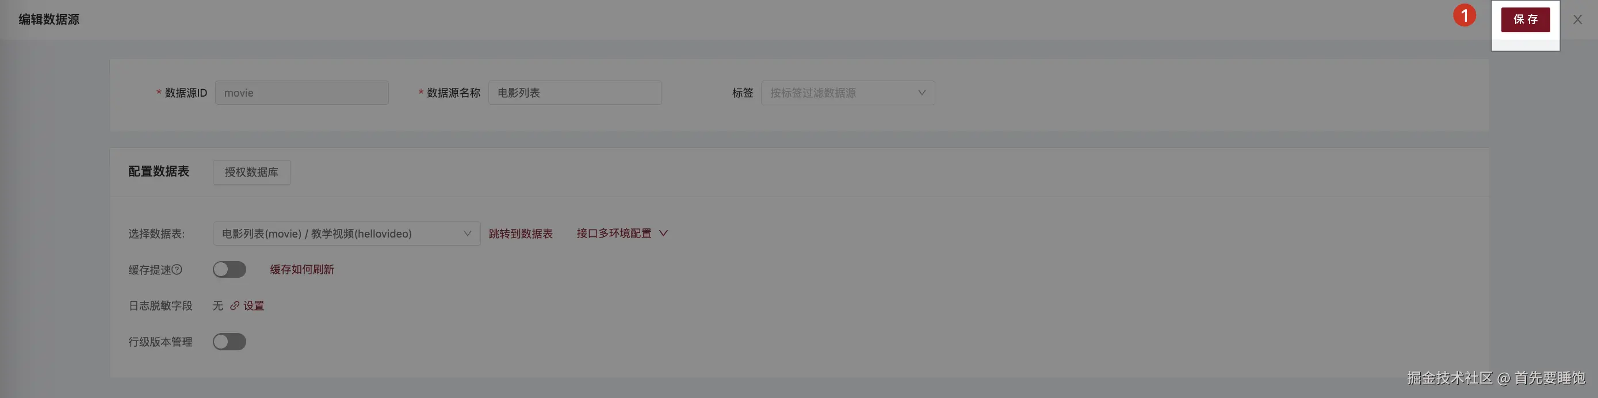Click the 数据源ID movie input field

coord(301,93)
